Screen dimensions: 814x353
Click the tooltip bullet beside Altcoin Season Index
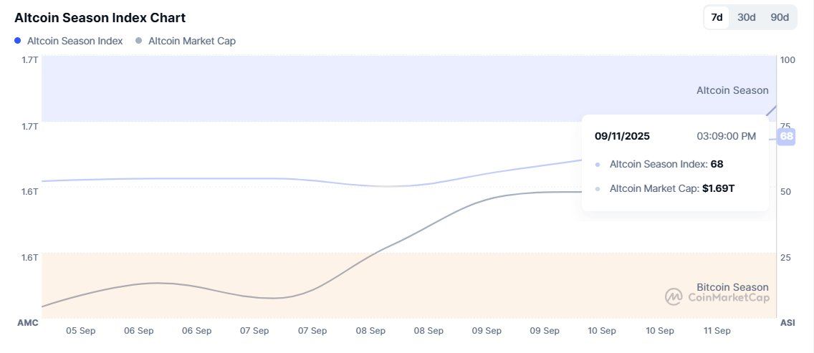598,165
